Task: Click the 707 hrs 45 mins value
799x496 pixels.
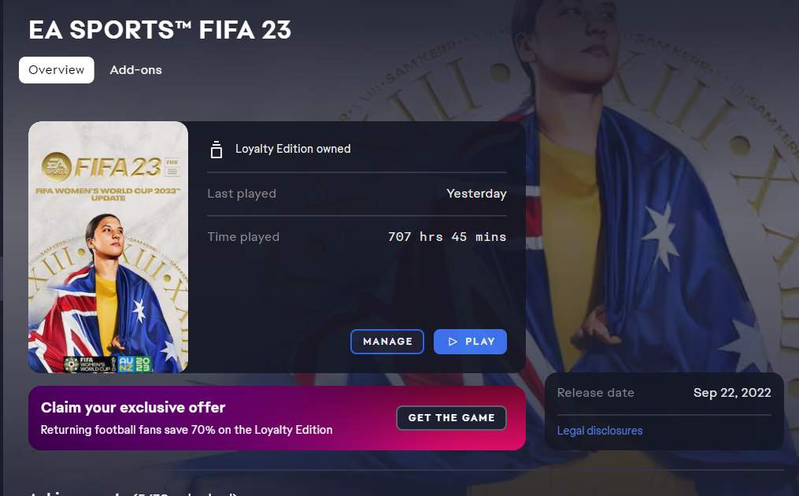Action: coord(447,237)
